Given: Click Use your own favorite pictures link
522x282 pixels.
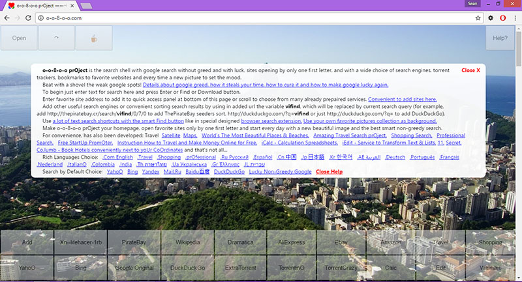Looking at the screenshot, I should click(x=370, y=121).
